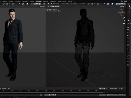Open Global transform orientation dropdown
The height and width of the screenshot is (98, 131).
pyautogui.click(x=83, y=4)
